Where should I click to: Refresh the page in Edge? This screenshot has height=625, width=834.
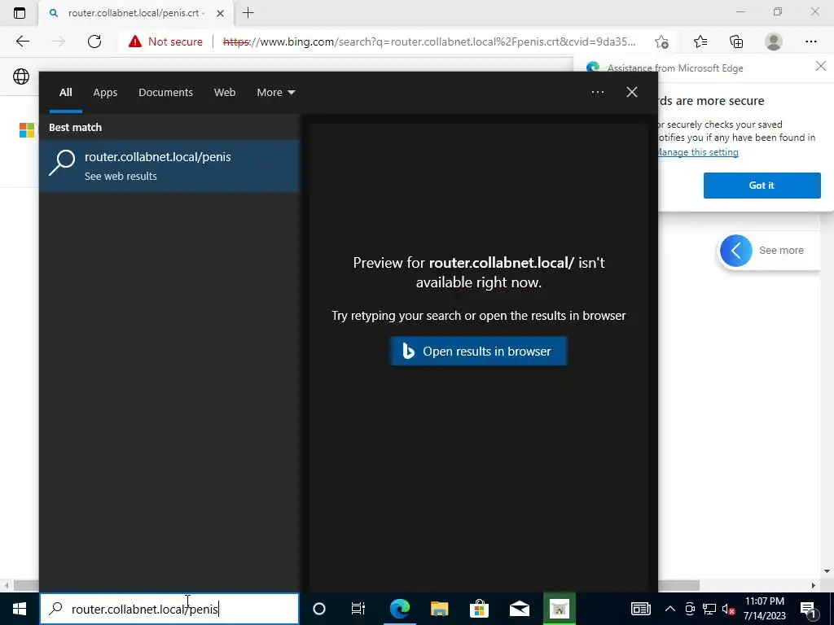(94, 42)
